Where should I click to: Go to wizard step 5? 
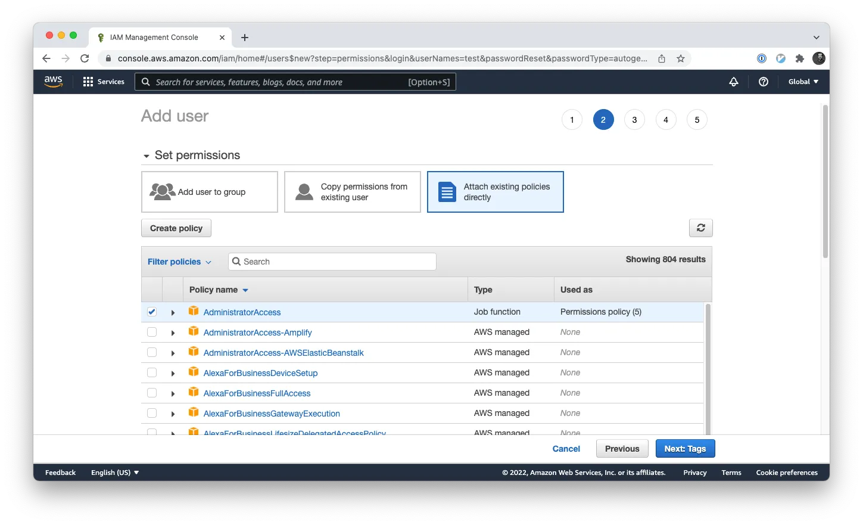point(697,120)
